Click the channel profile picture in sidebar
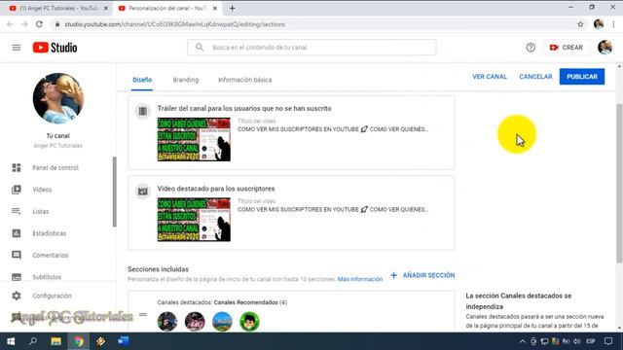The image size is (623, 350). click(x=58, y=98)
